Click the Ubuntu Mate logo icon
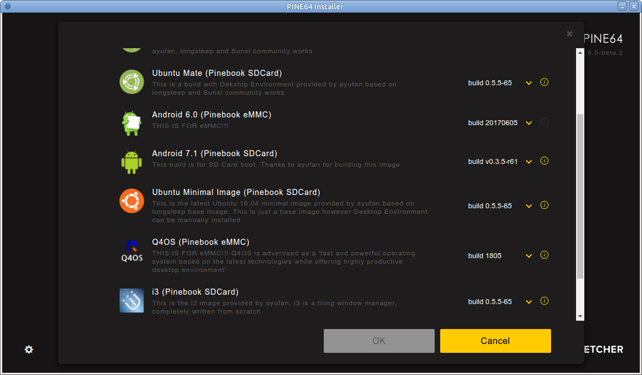Screen dimensions: 642x375 tap(131, 82)
